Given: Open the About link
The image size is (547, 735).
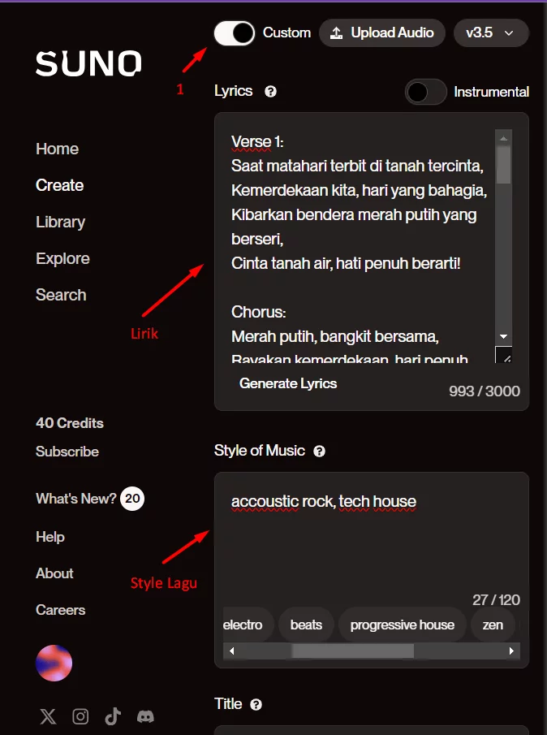Looking at the screenshot, I should click(x=55, y=573).
